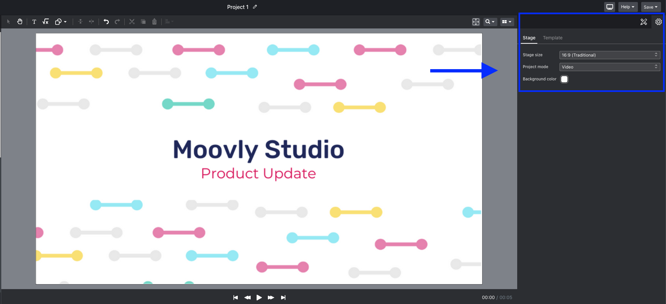Click the flip vertical icon
666x304 pixels.
pos(80,22)
